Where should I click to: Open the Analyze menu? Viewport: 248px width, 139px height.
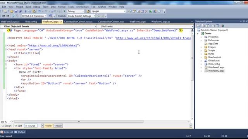click(x=102, y=7)
